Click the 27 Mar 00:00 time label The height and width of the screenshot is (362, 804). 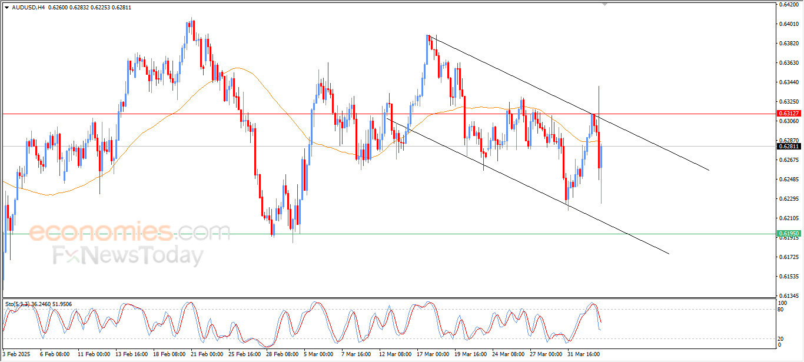click(546, 354)
